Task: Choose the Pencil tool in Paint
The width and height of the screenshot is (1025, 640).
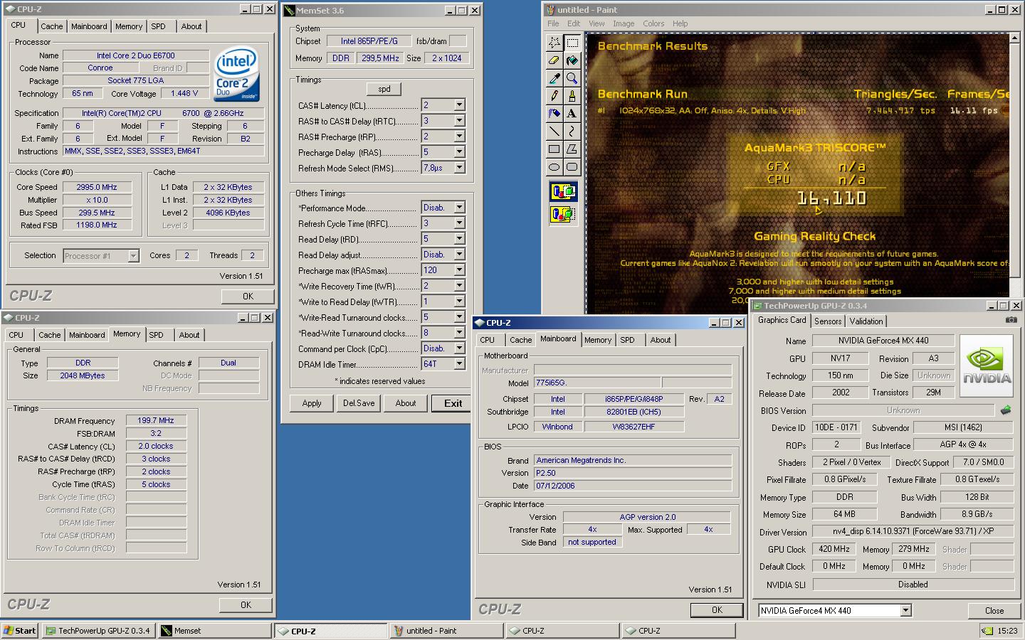Action: pos(554,96)
